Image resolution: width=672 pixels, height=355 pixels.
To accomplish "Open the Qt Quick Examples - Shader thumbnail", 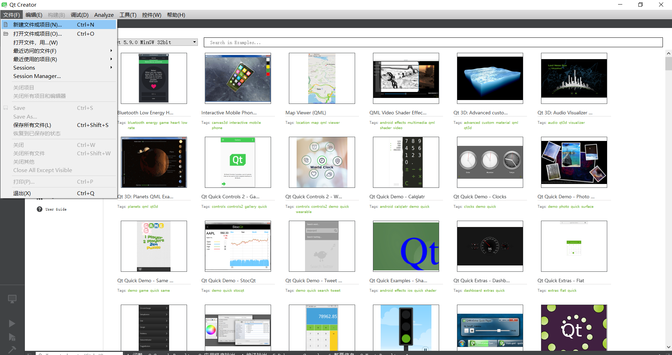I will pos(406,246).
